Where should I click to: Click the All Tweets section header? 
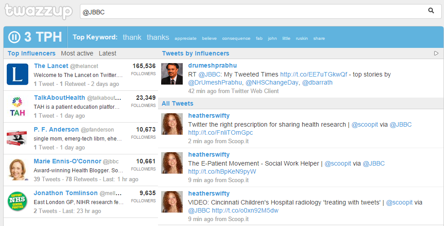(177, 103)
